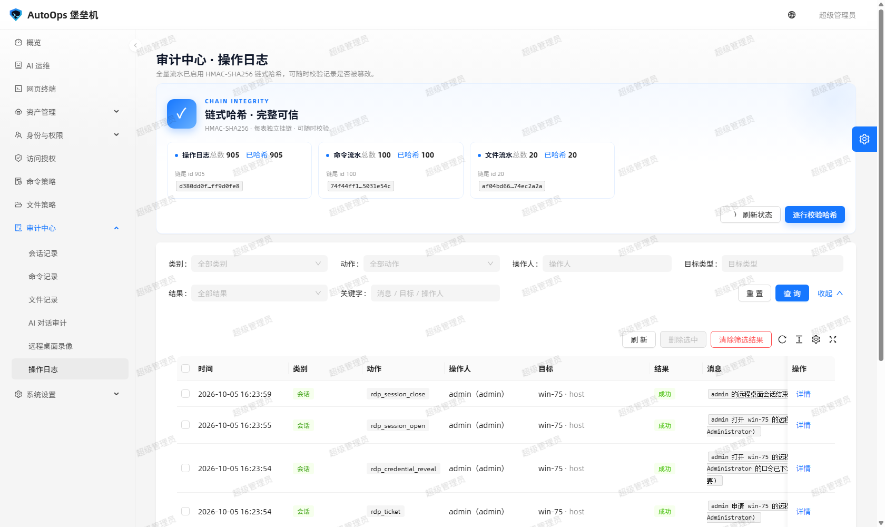Image resolution: width=885 pixels, height=527 pixels.
Task: Focus the 关键字 search input field
Action: (435, 293)
